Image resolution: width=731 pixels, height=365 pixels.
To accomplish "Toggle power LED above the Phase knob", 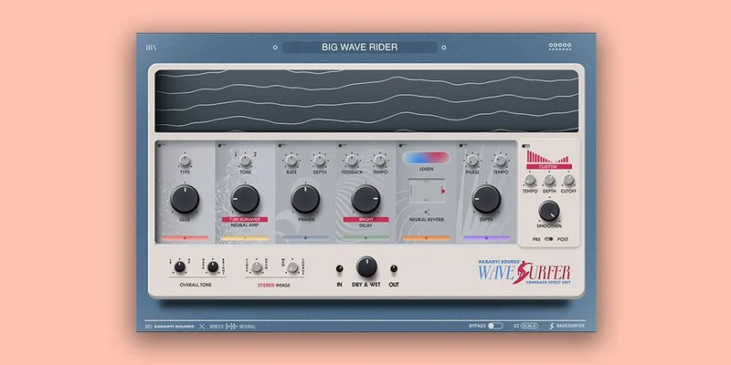I will [x=461, y=145].
